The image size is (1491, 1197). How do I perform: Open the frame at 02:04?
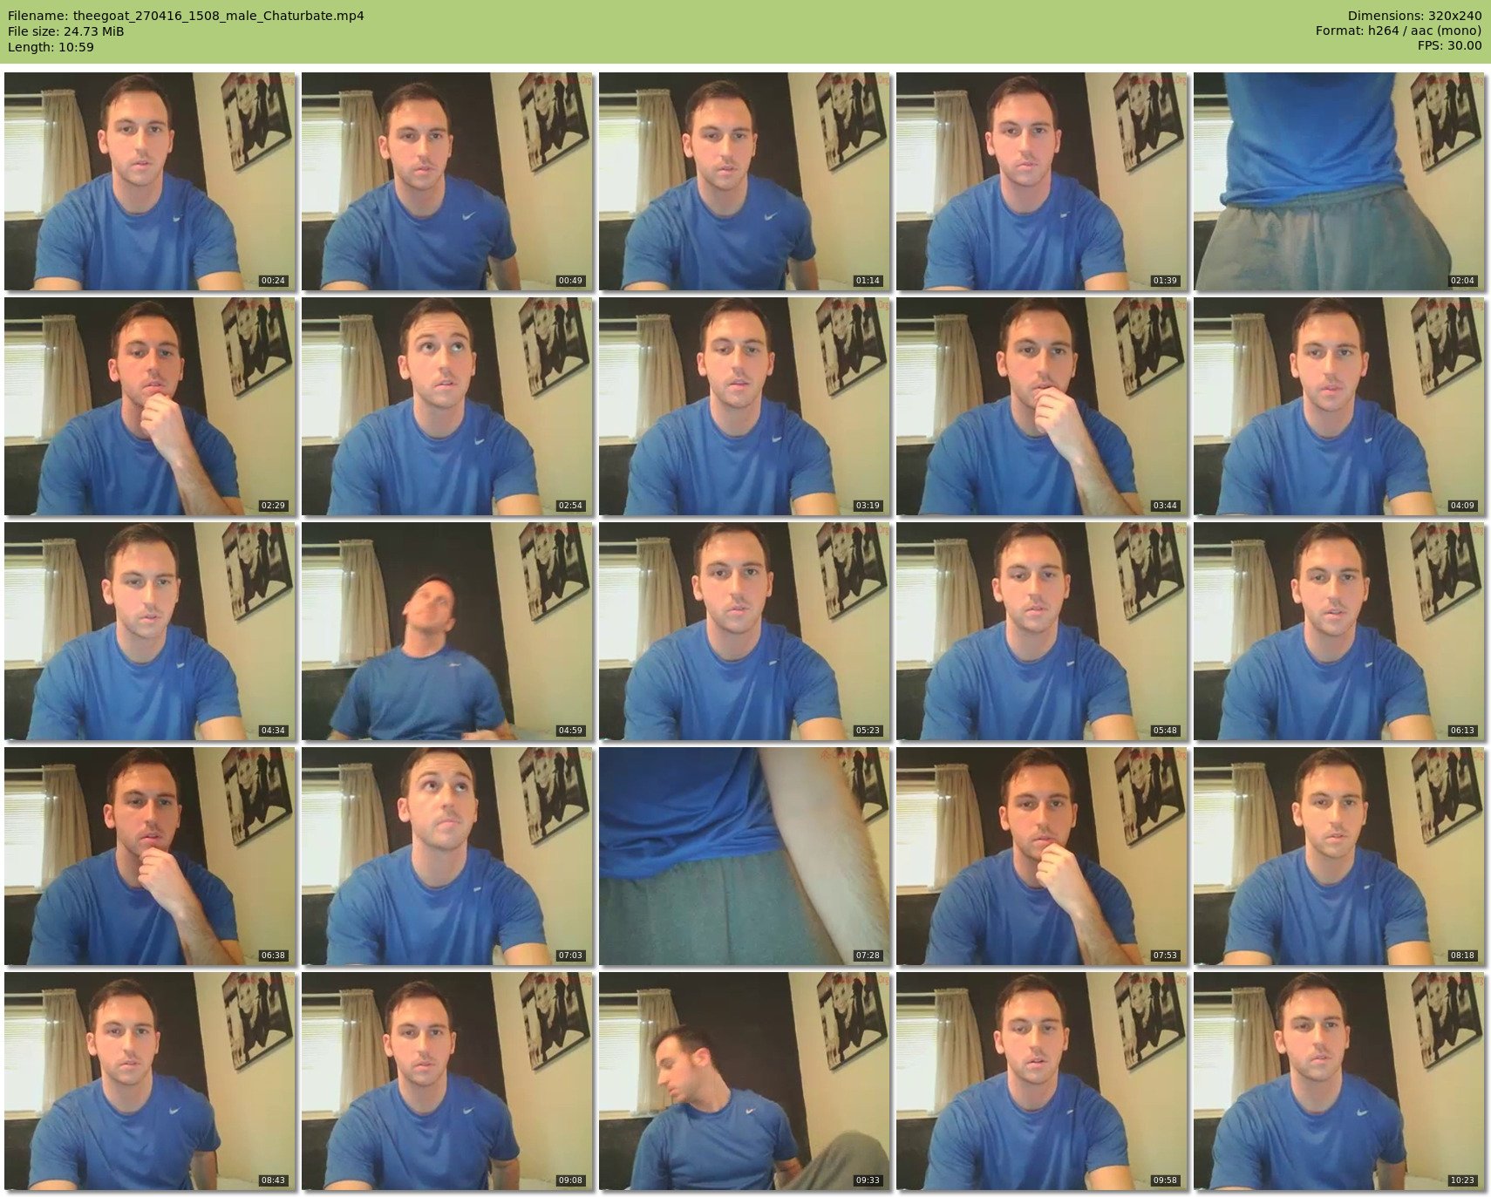tap(1339, 181)
